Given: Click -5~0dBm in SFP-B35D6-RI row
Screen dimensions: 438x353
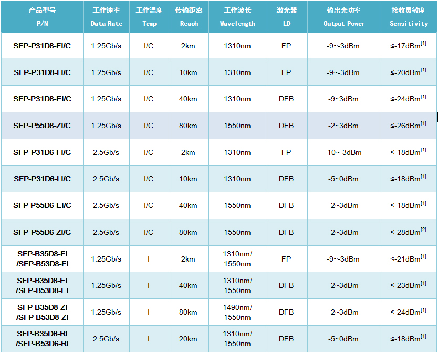Looking at the screenshot, I should tap(343, 339).
